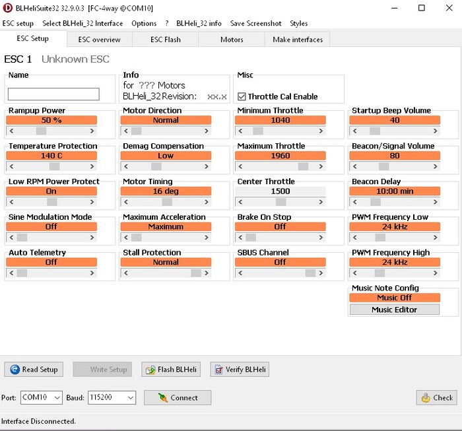The image size is (462, 431).
Task: Click the Flash BLHeli button
Action: tap(171, 369)
